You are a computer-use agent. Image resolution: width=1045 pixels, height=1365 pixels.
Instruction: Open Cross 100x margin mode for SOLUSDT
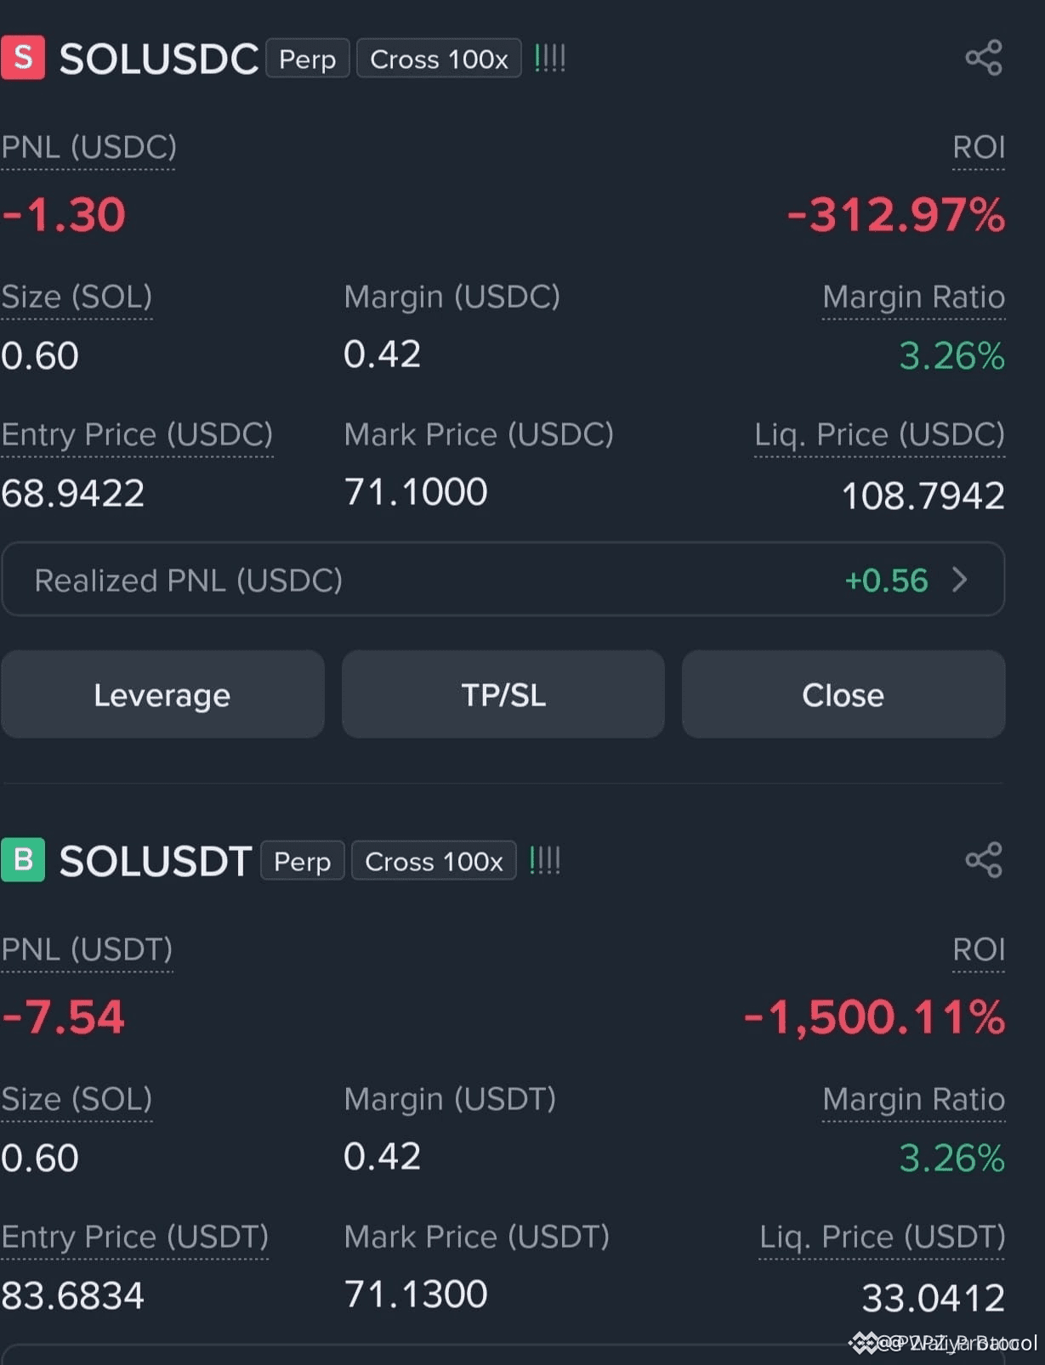click(434, 861)
